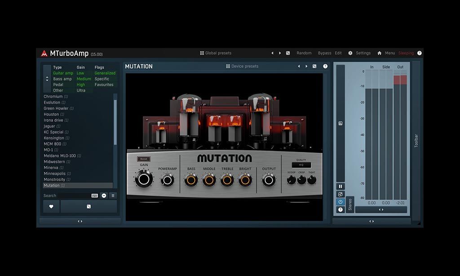Click the Sleeping status label
Viewport: 460px width, 276px height.
pyautogui.click(x=406, y=53)
